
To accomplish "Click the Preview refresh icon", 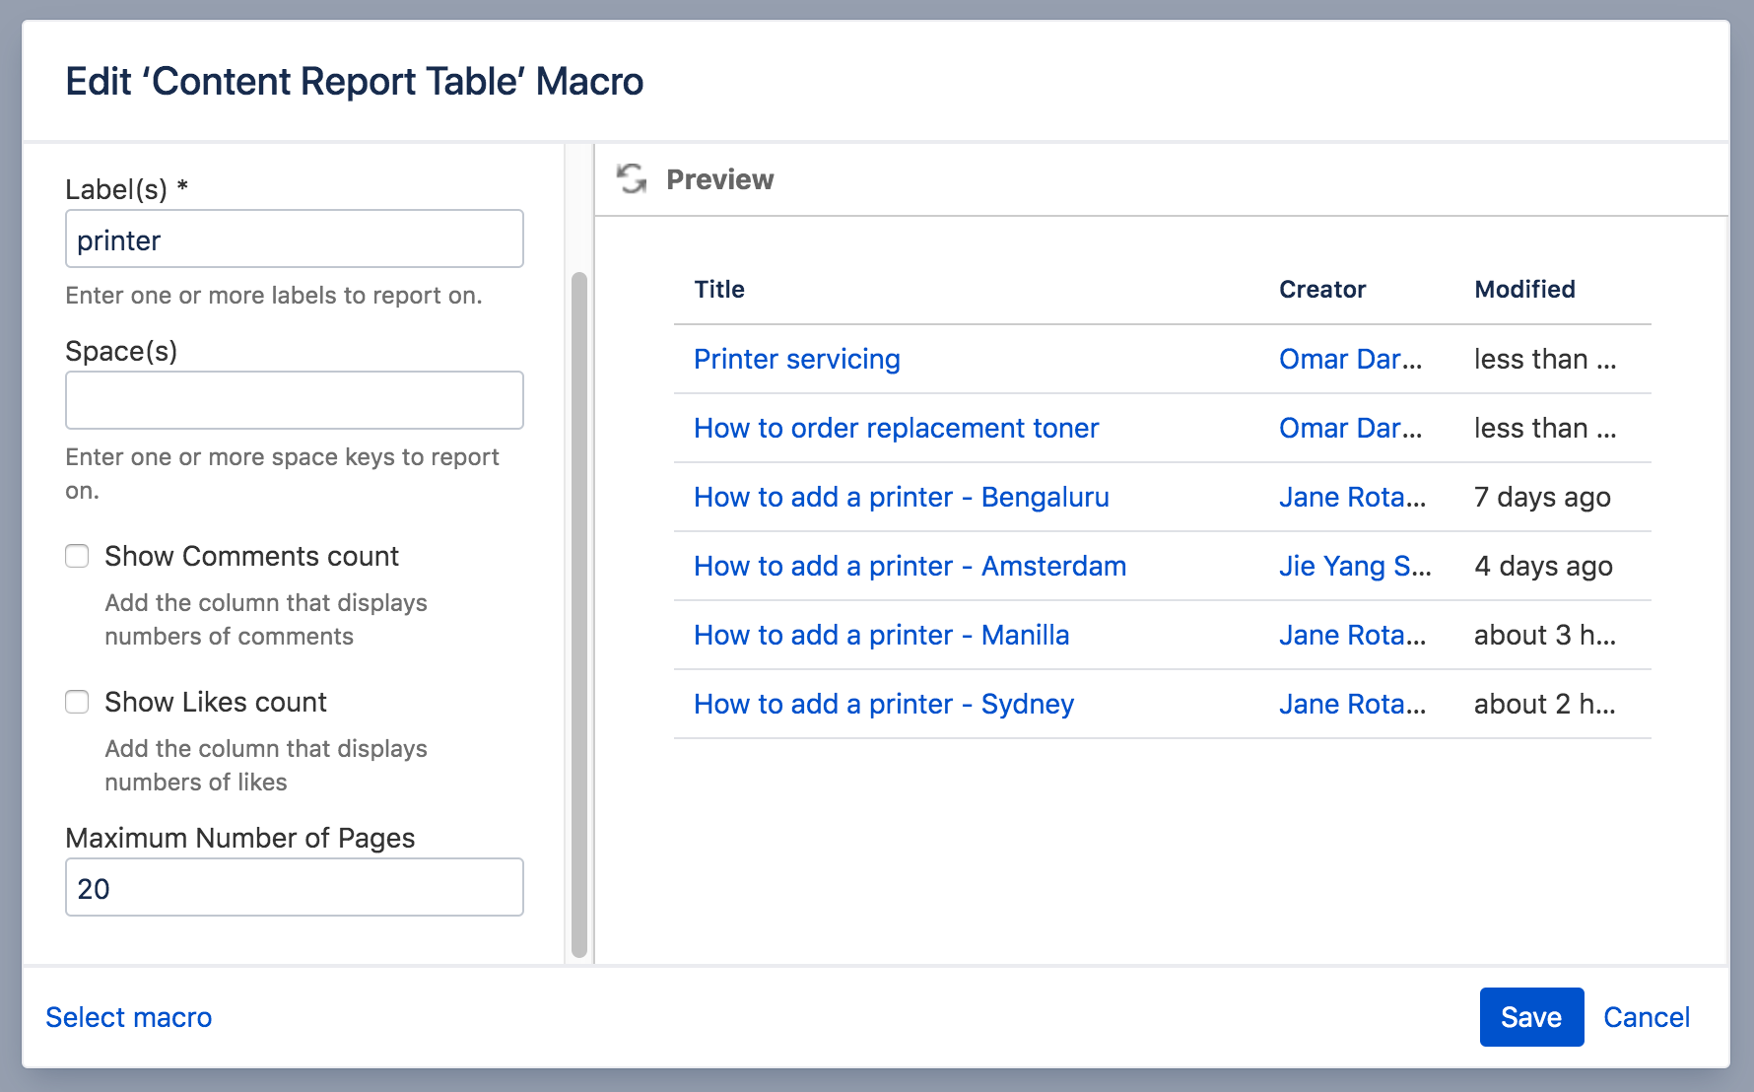I will click(632, 179).
